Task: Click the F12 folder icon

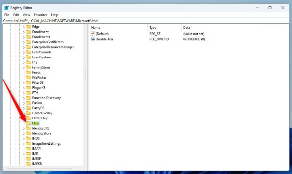Action: [x=29, y=62]
